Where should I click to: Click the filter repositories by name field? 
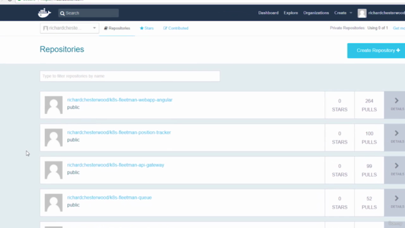(x=130, y=76)
